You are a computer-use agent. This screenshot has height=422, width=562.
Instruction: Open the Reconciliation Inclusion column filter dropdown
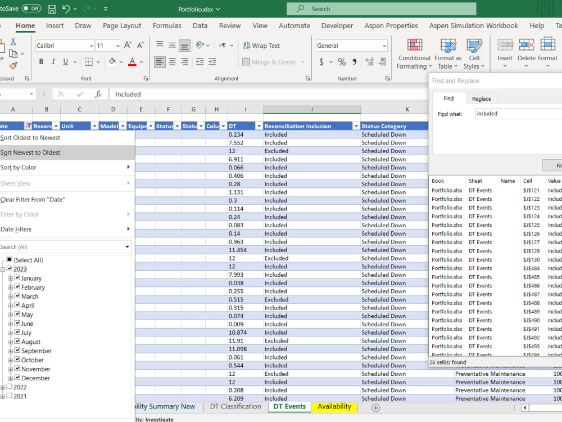[357, 126]
